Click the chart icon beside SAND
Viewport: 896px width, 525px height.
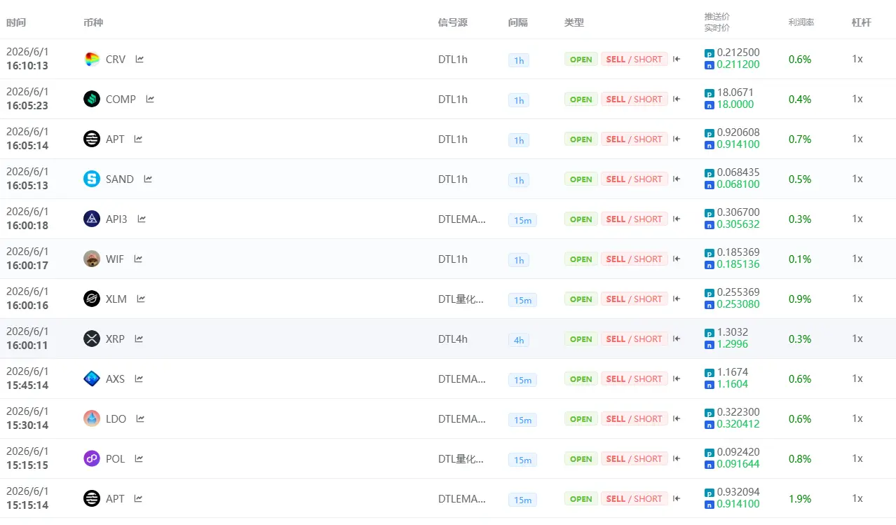tap(148, 179)
